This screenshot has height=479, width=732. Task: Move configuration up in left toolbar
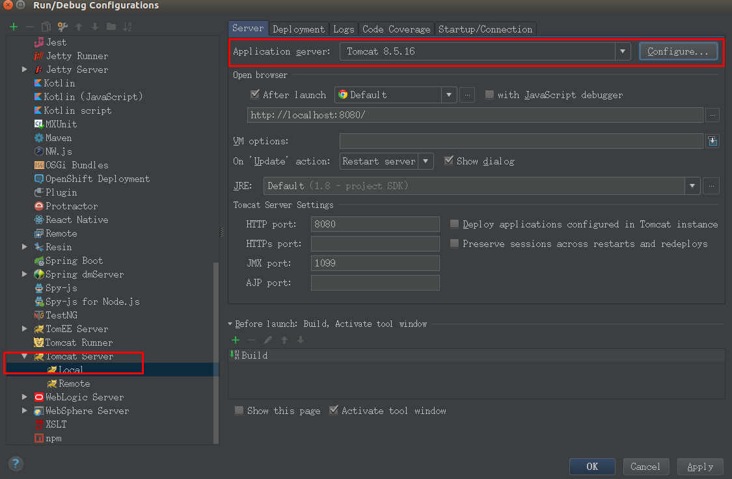(79, 27)
